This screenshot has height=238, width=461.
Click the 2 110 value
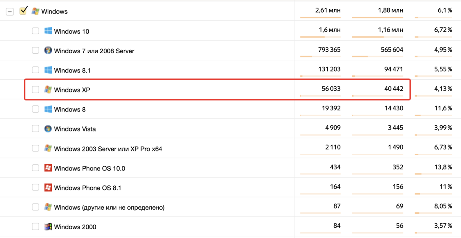[333, 147]
